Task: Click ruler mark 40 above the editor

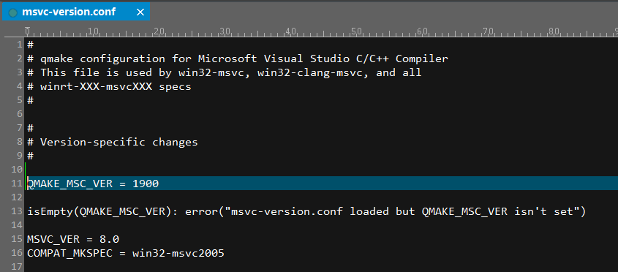Action: (x=290, y=31)
